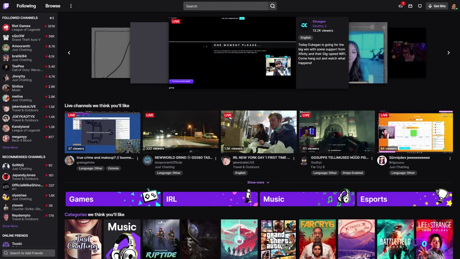Open IRL NEW YORK stream thumbnail
460x259 pixels.
click(259, 132)
